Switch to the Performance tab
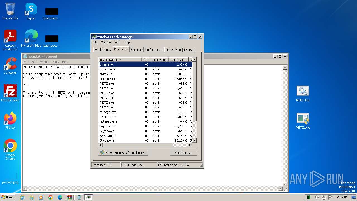The image size is (357, 201). pos(154,50)
